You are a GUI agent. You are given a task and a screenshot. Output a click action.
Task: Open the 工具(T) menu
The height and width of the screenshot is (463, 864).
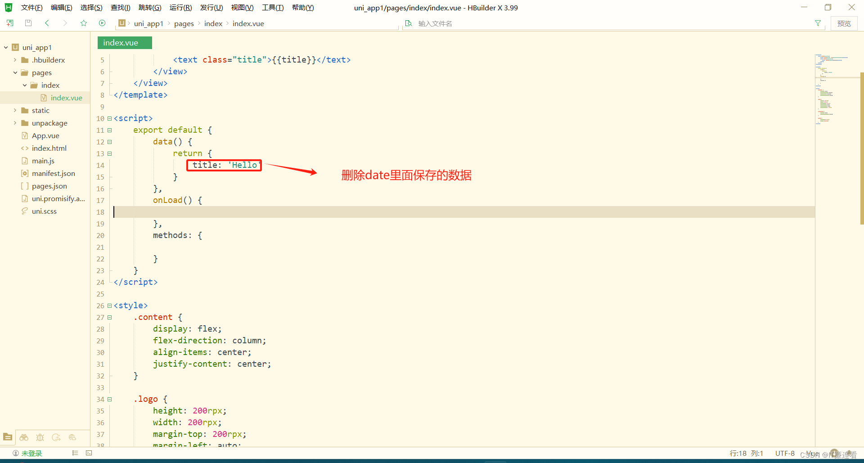point(273,8)
